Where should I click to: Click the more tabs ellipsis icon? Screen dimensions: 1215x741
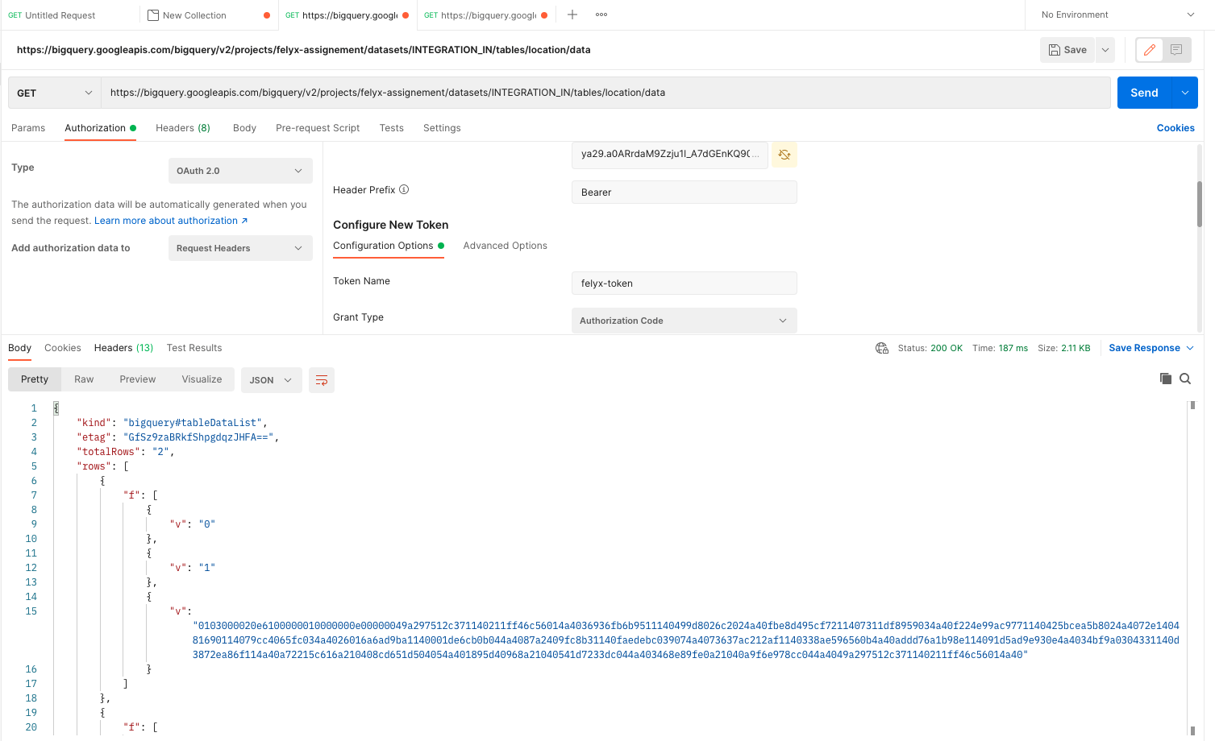coord(601,14)
